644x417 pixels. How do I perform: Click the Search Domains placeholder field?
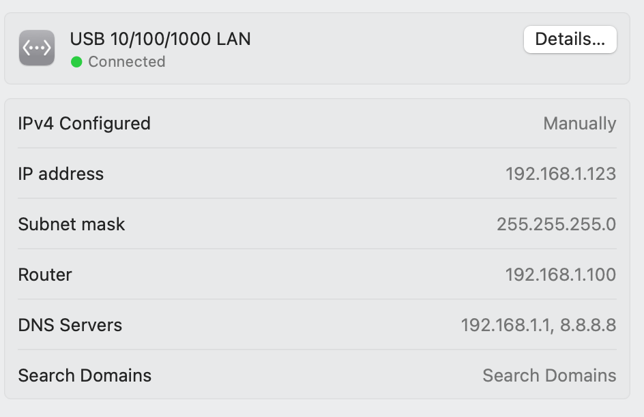550,375
